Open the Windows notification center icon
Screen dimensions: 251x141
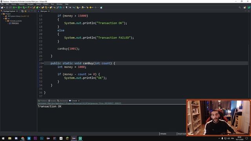pyautogui.click(x=247, y=138)
